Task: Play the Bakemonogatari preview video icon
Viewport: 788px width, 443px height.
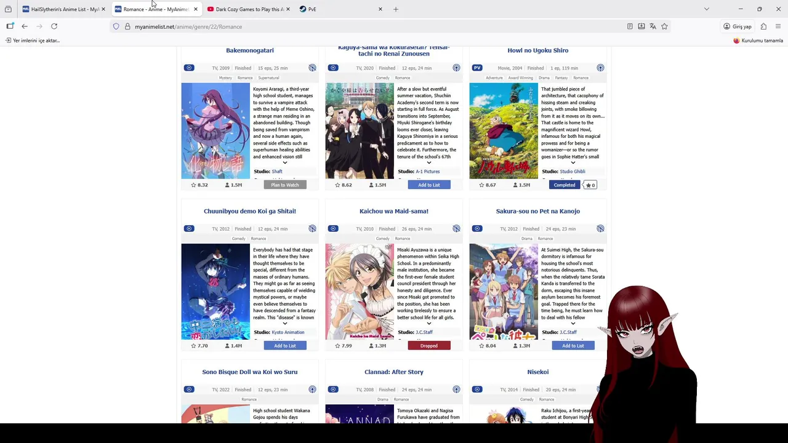Action: click(x=189, y=68)
